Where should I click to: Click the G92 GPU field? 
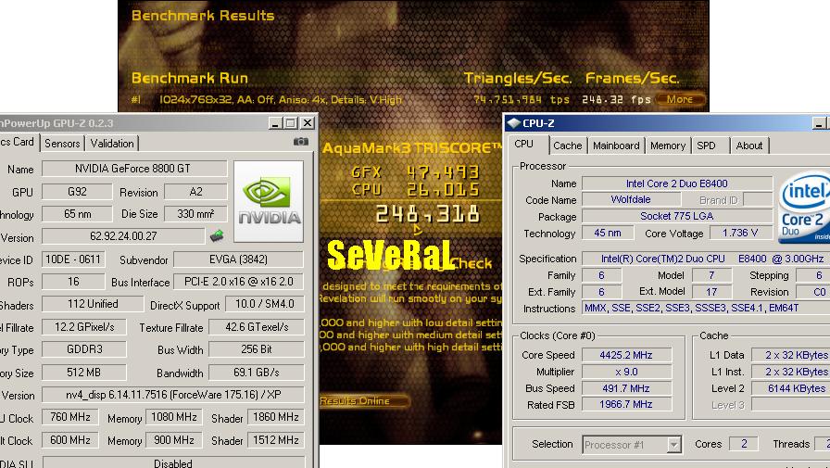pos(77,192)
